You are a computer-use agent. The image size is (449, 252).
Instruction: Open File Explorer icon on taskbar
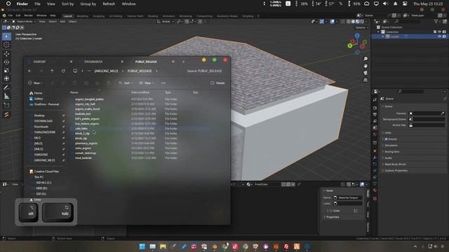click(163, 246)
